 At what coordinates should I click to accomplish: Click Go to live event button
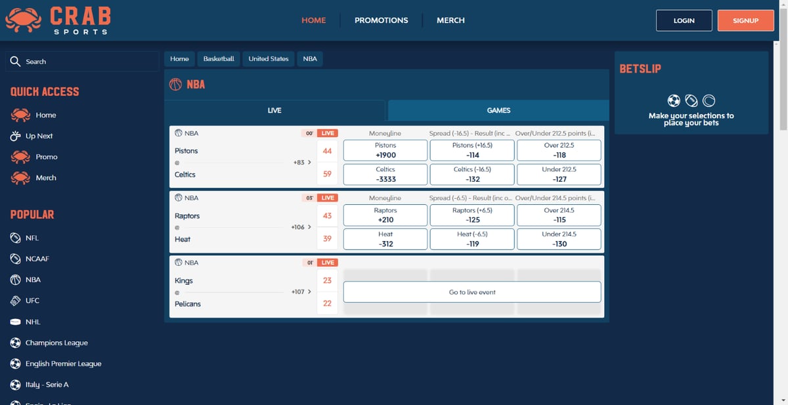point(472,292)
